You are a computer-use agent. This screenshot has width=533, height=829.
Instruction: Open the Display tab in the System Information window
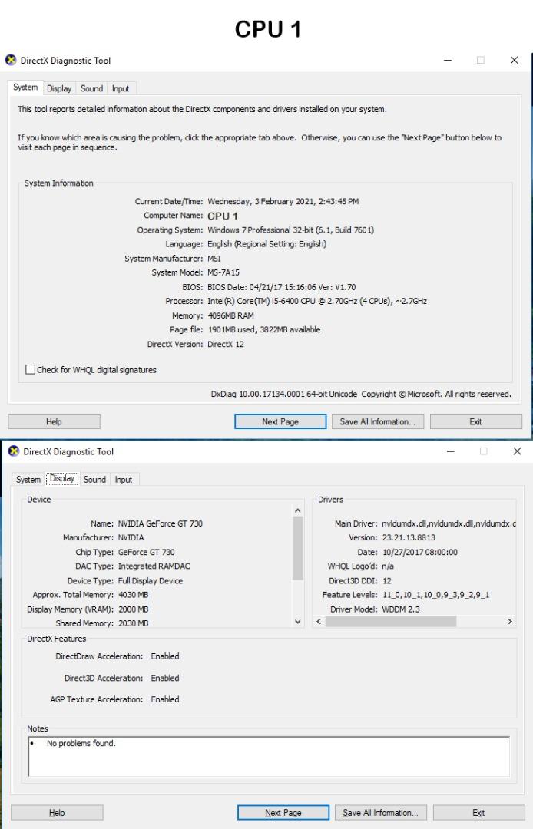(x=59, y=88)
